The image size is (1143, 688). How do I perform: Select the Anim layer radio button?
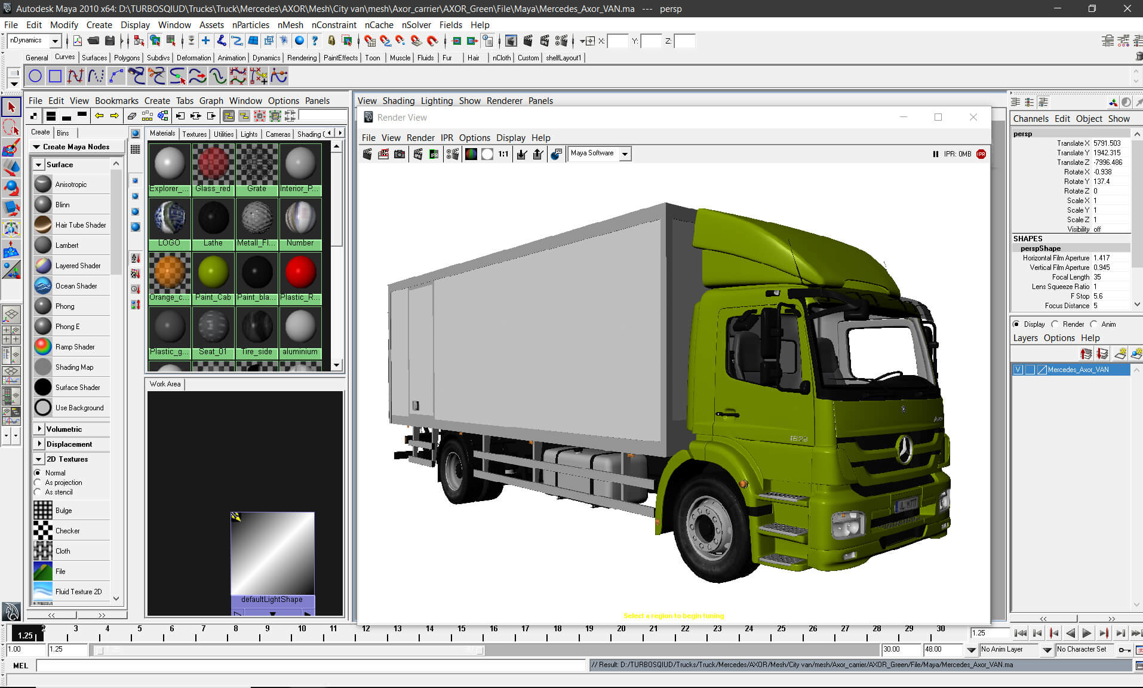(1093, 324)
